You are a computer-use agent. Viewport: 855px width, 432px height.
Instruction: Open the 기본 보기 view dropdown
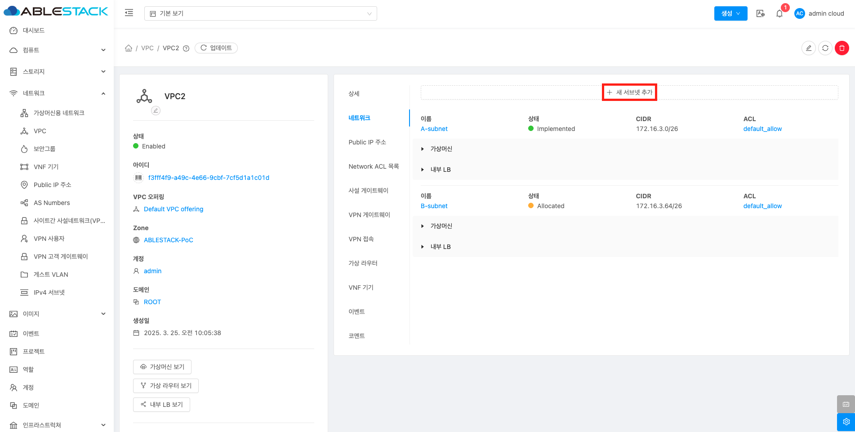(x=260, y=13)
